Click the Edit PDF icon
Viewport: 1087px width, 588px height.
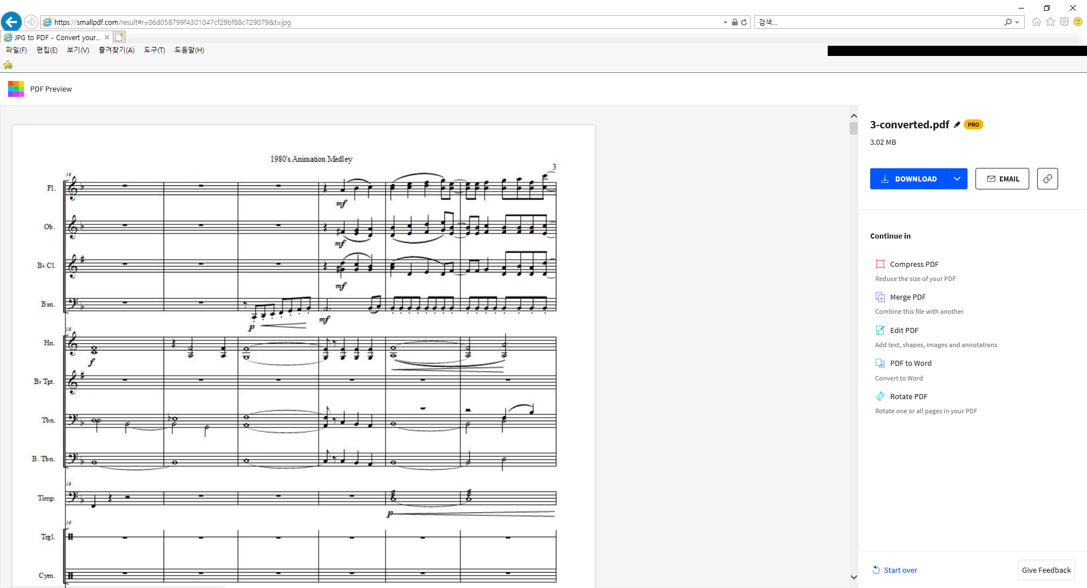pos(880,330)
